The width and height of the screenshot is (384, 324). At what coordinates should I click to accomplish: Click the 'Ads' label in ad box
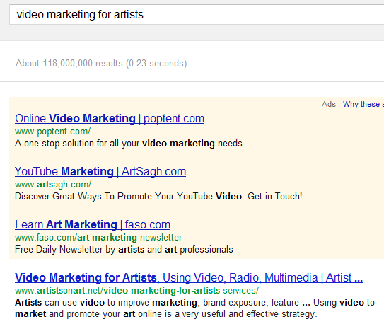click(329, 104)
